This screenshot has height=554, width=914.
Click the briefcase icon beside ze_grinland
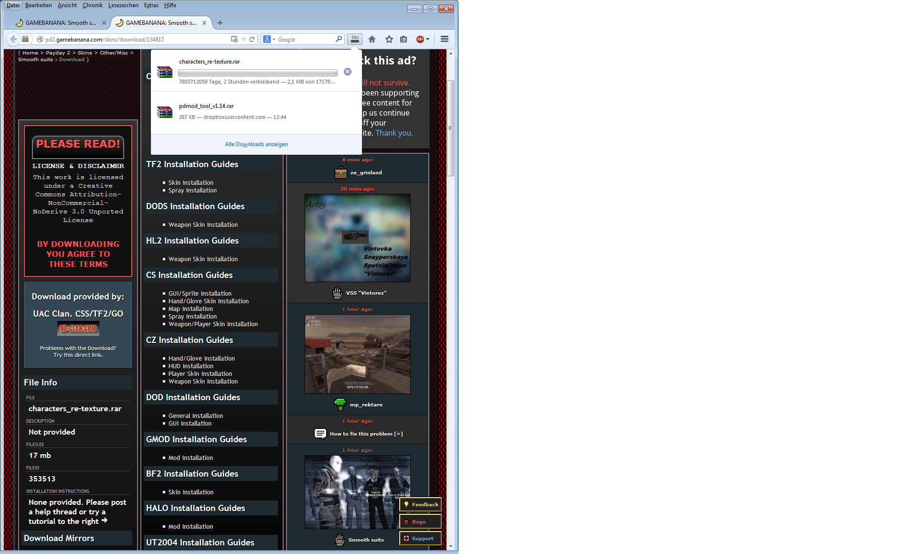pos(341,172)
